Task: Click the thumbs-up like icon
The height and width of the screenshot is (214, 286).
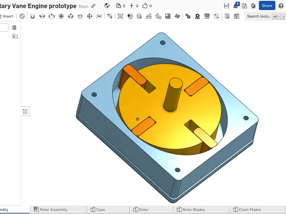Action: pyautogui.click(x=145, y=6)
